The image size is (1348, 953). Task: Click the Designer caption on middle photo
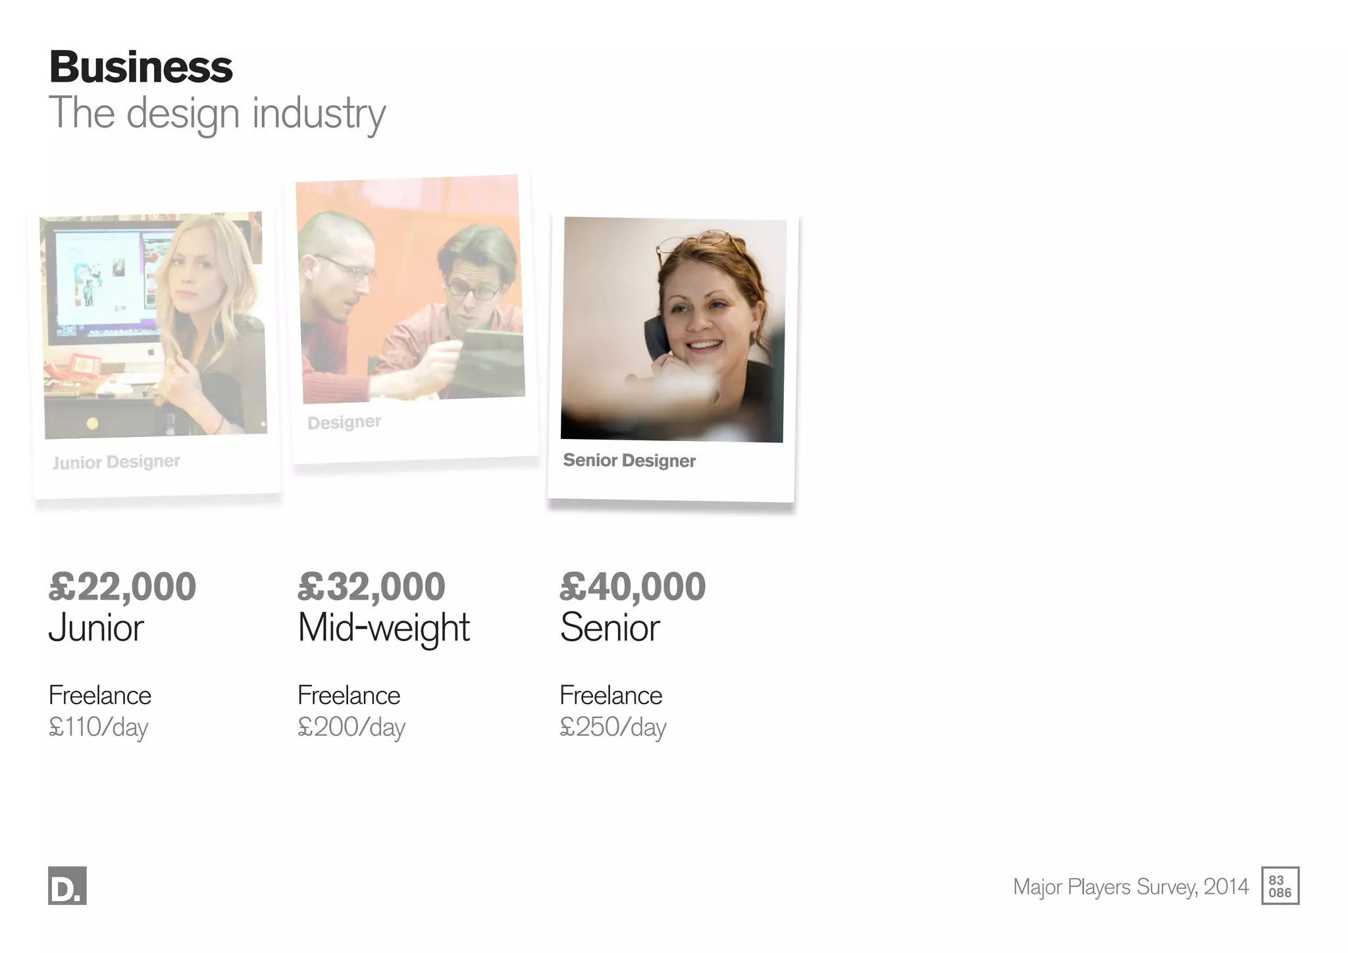pos(344,423)
